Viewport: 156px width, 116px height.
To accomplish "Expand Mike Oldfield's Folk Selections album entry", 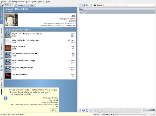I will click(x=40, y=41).
